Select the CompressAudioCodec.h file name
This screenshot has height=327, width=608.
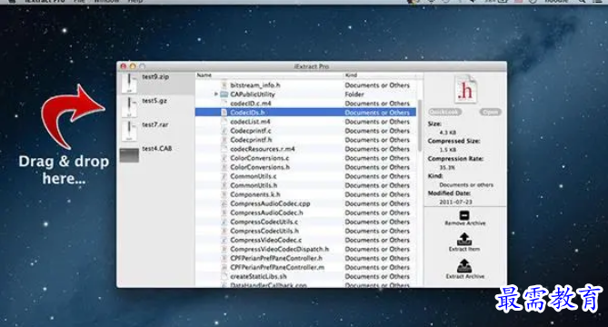[266, 213]
